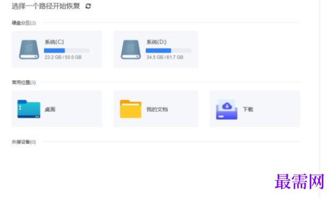Select the 系统(C:) drive icon
This screenshot has width=334, height=198.
point(29,49)
